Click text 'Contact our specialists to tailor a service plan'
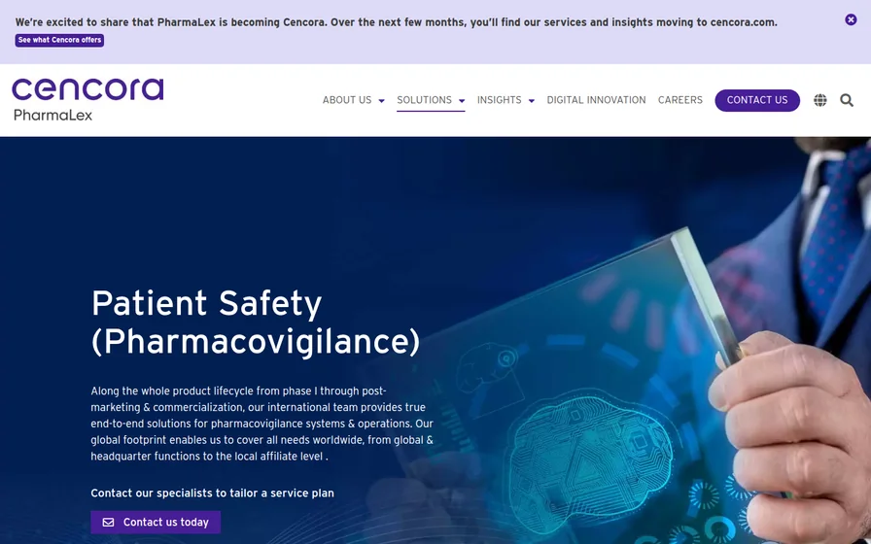The height and width of the screenshot is (544, 871). coord(212,493)
